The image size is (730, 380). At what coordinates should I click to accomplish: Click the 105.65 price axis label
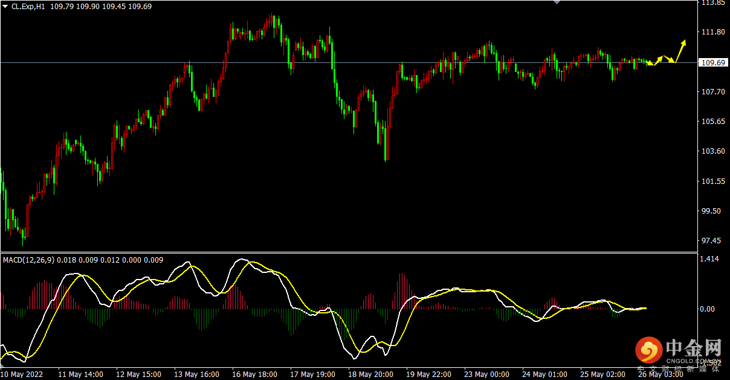(x=712, y=122)
